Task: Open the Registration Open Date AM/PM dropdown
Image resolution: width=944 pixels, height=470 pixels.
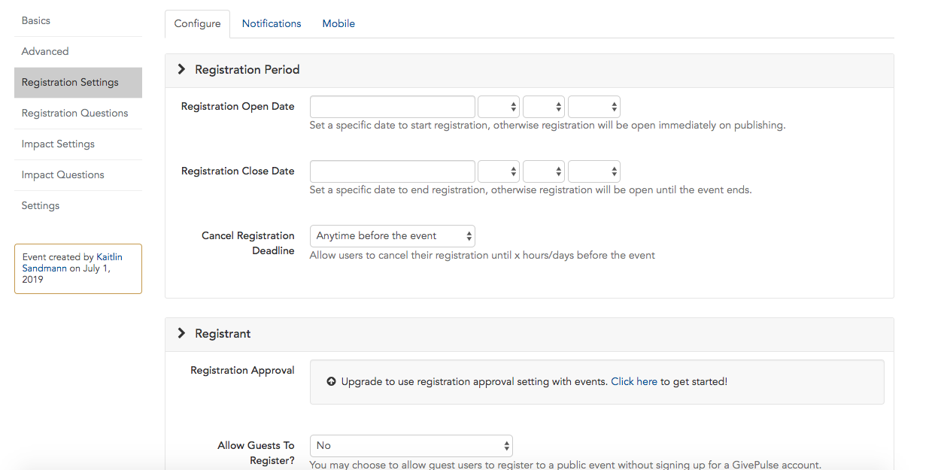Action: (x=594, y=107)
